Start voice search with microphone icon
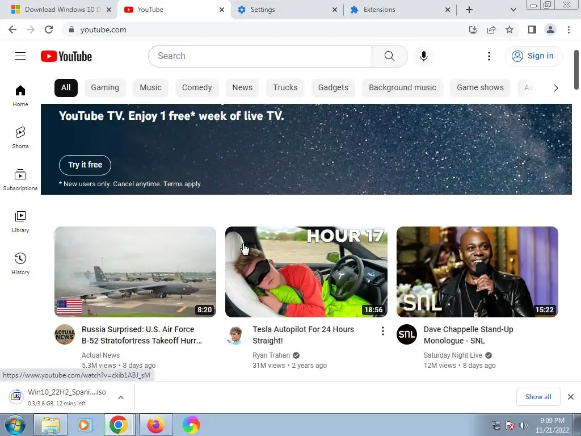This screenshot has height=436, width=581. (x=423, y=56)
